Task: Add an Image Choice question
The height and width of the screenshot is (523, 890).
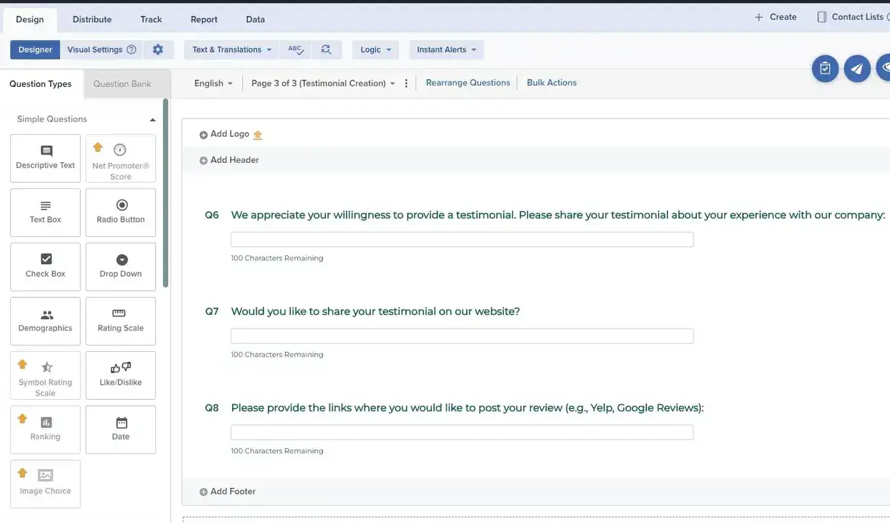Action: [44, 483]
